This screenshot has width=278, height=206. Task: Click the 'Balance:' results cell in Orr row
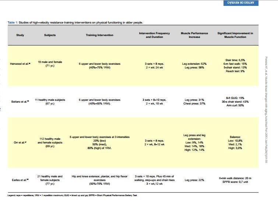click(235, 137)
